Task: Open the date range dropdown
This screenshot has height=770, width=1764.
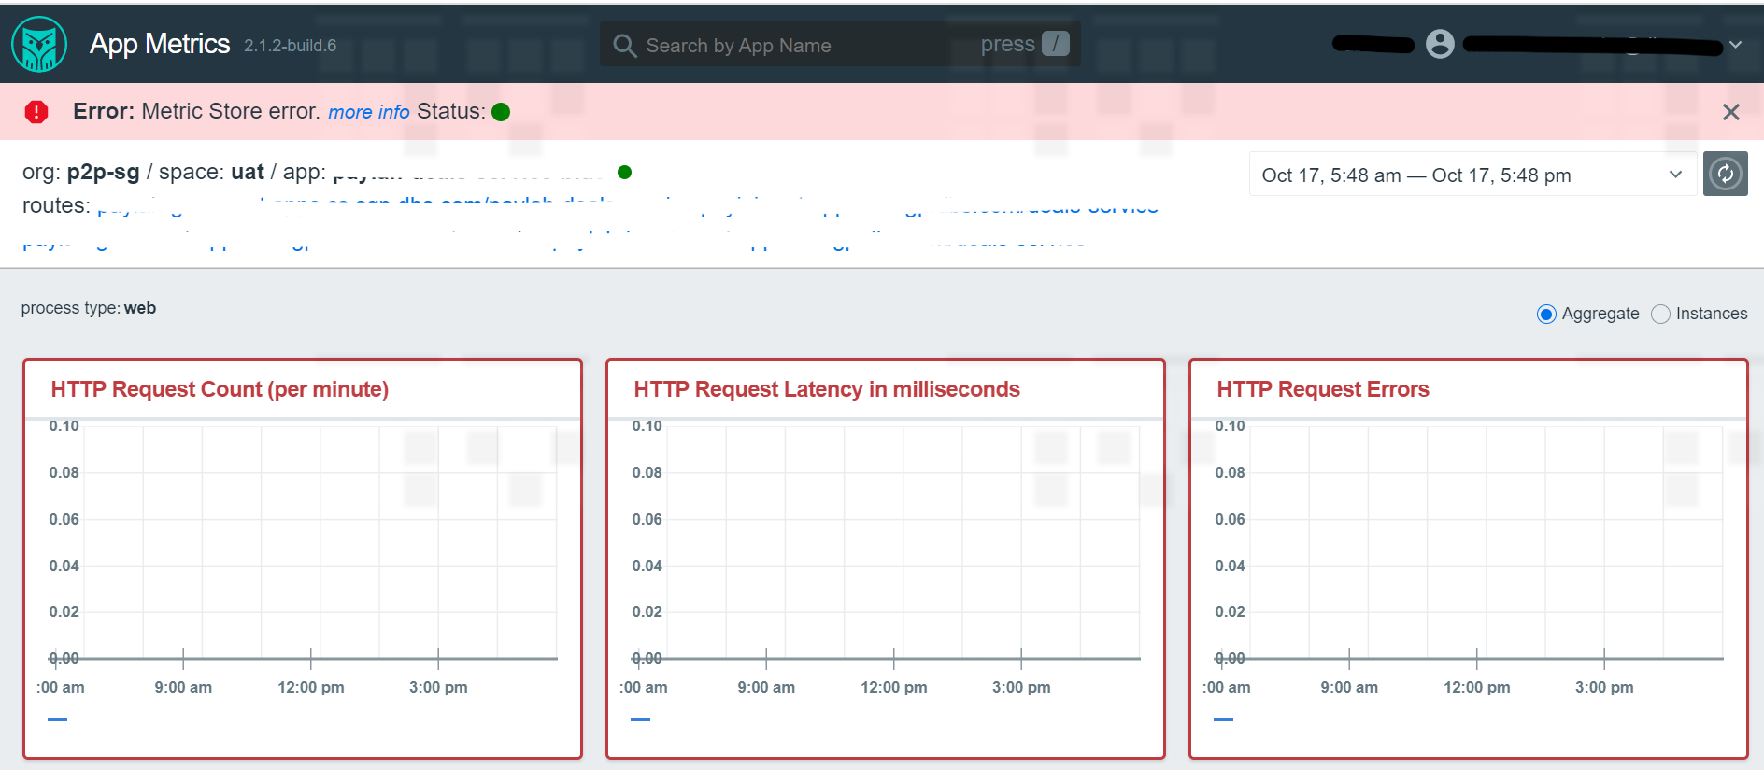Action: coord(1472,175)
